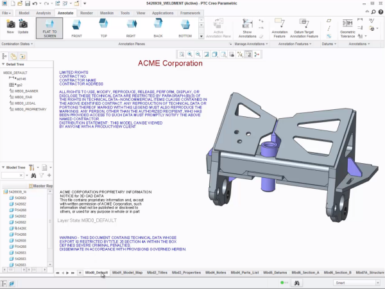Viewport: 385px width, 289px height.
Task: Click Show Annotations
Action: tap(248, 28)
